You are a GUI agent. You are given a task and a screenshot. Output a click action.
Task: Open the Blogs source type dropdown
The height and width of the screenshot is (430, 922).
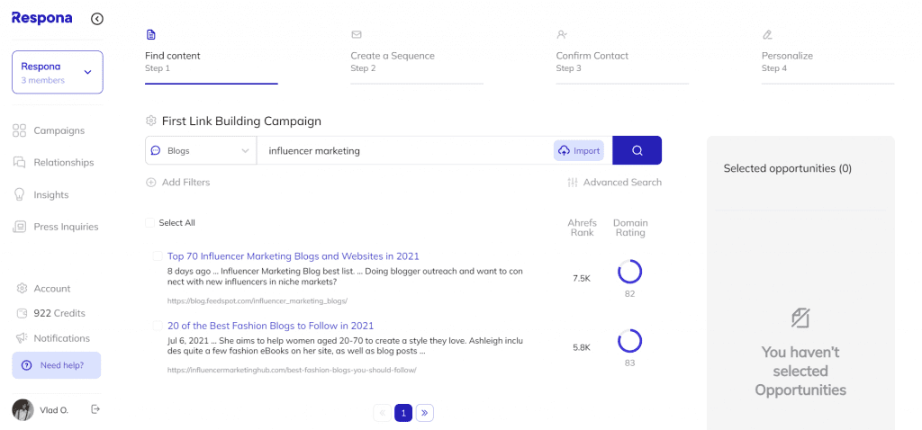pyautogui.click(x=201, y=150)
